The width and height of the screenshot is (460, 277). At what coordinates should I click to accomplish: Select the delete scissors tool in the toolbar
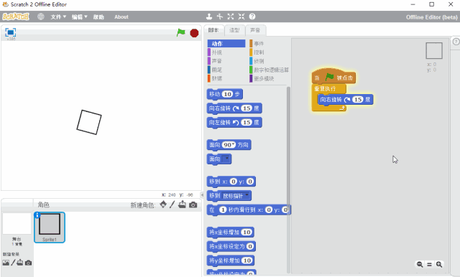pos(220,17)
